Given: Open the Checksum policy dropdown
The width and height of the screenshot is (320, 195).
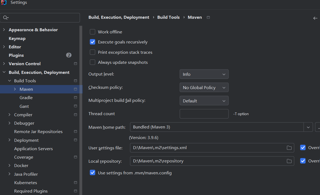Looking at the screenshot, I should (x=204, y=87).
